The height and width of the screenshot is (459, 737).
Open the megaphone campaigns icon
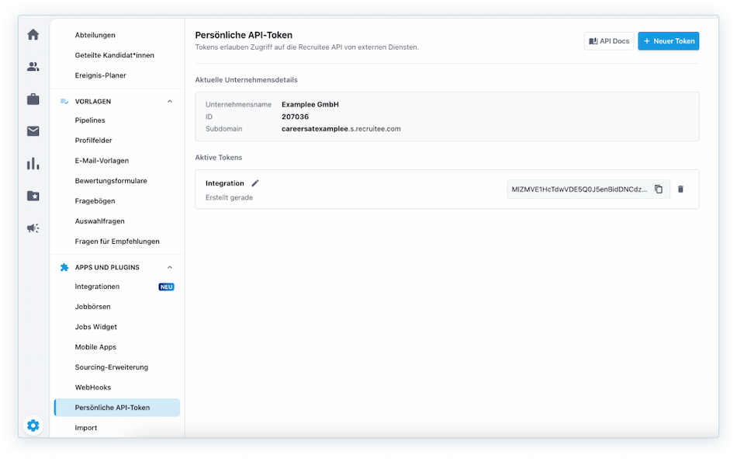coord(33,228)
